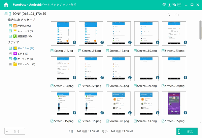
Task: Uncheck メッセージ (2) checkbox
Action: pyautogui.click(x=10, y=31)
